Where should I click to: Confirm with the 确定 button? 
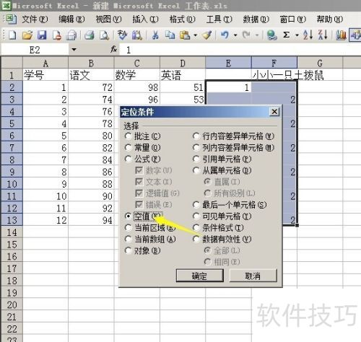click(199, 276)
